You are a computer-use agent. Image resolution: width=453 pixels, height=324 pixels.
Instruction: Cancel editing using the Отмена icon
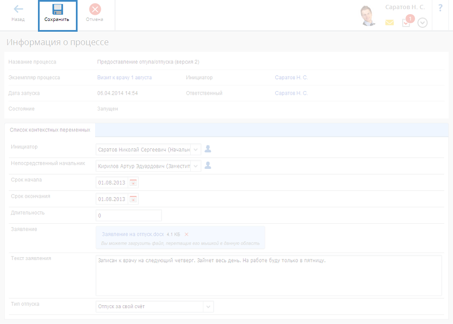(x=95, y=10)
